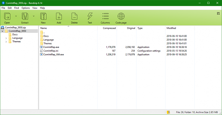The image size is (222, 115).
Task: Click the Open archive toolbar icon
Action: coord(7,17)
